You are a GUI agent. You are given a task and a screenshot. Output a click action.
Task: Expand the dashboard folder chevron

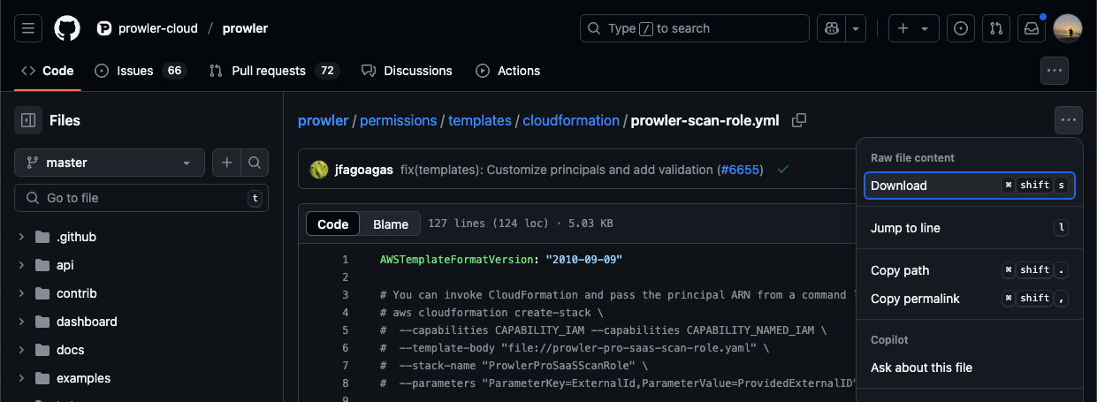pyautogui.click(x=21, y=322)
